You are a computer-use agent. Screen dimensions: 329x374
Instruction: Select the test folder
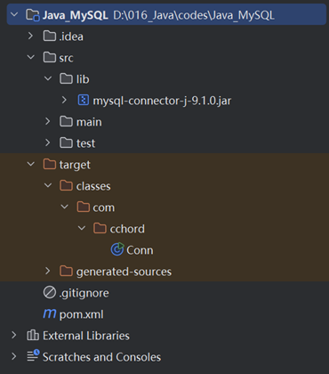(77, 143)
